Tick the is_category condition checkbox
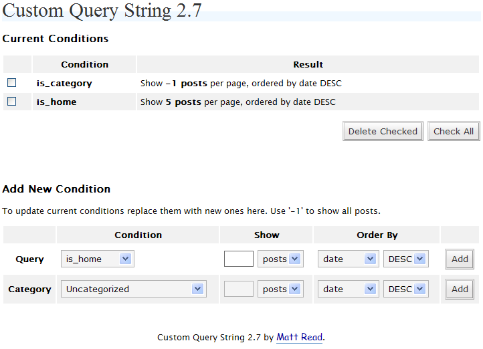 (11, 83)
